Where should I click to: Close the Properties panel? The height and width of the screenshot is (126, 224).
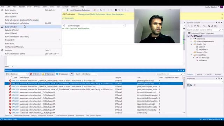pos(222,78)
